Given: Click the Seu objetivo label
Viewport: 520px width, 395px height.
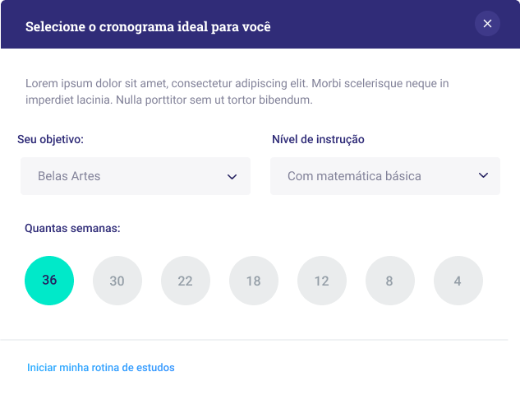Looking at the screenshot, I should (50, 139).
